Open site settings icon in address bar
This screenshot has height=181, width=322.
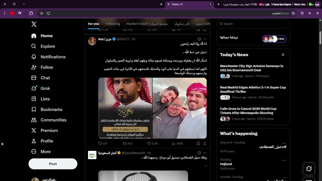coord(293,13)
